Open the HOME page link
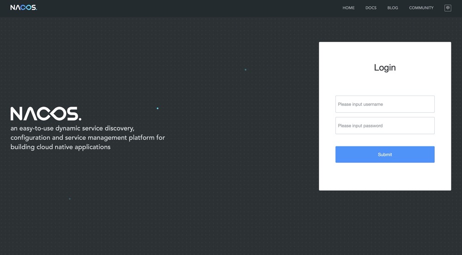 [348, 8]
